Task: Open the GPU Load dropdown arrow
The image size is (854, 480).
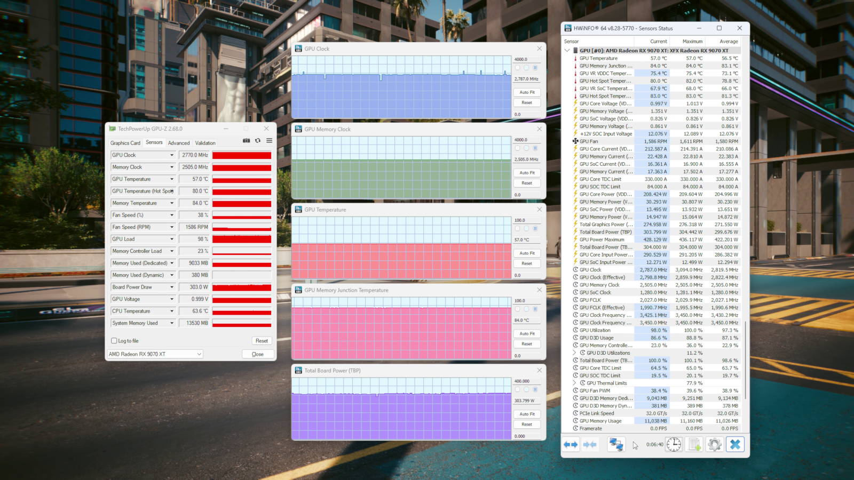Action: click(x=172, y=239)
